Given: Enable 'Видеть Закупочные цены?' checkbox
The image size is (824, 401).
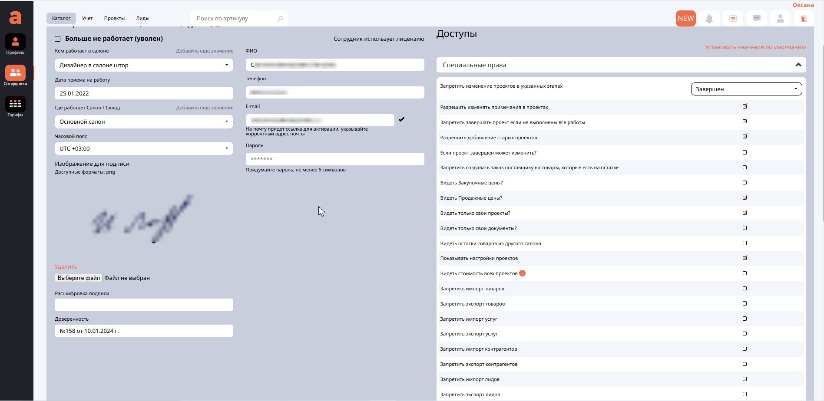Looking at the screenshot, I should 745,183.
